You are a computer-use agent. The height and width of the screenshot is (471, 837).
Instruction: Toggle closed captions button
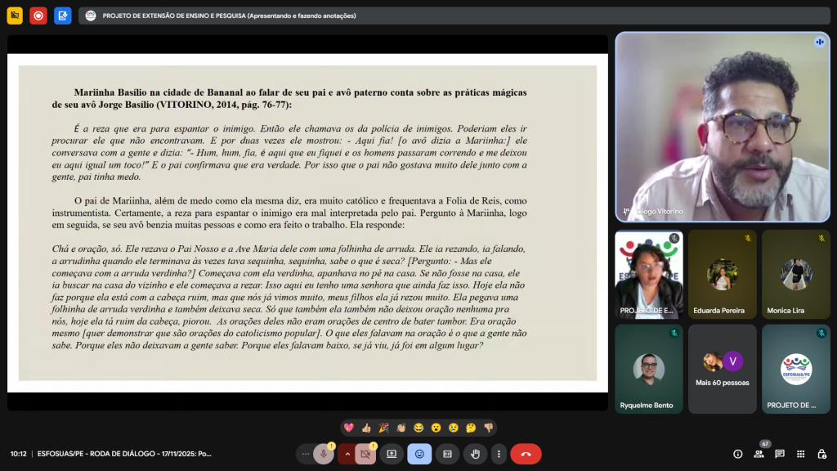(x=447, y=454)
